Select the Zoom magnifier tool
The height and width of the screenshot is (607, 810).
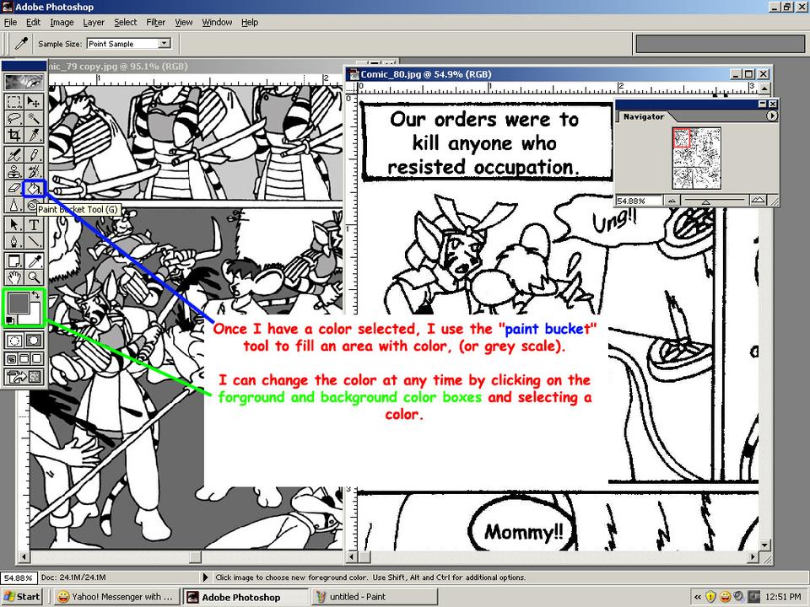(x=34, y=277)
